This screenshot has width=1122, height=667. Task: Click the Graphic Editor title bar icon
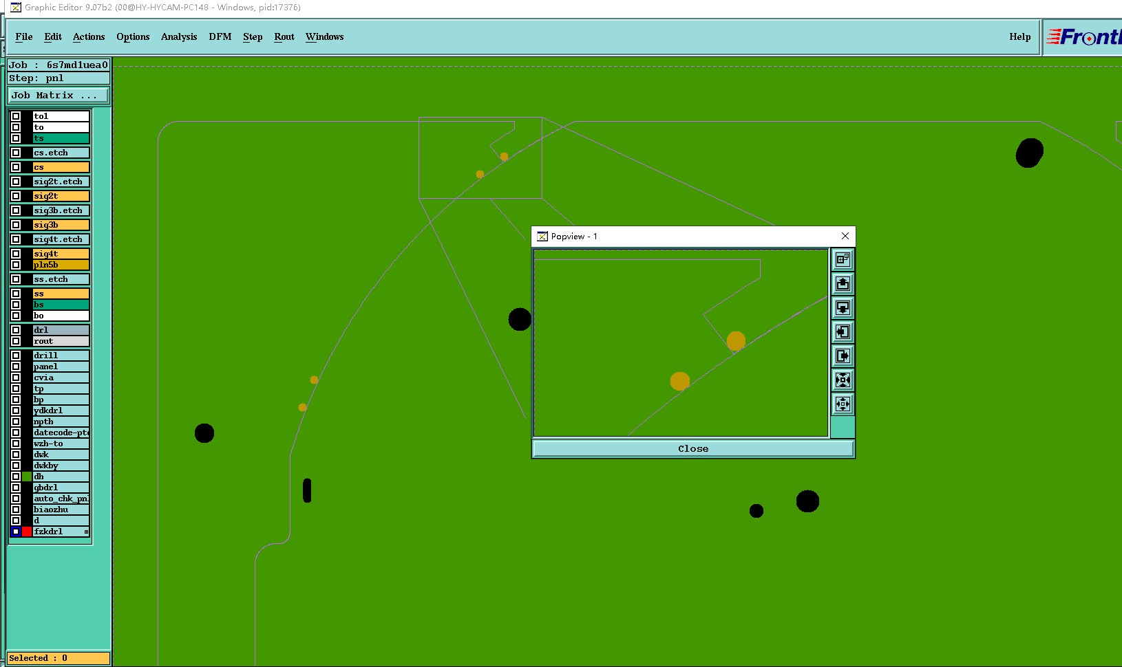click(x=15, y=8)
